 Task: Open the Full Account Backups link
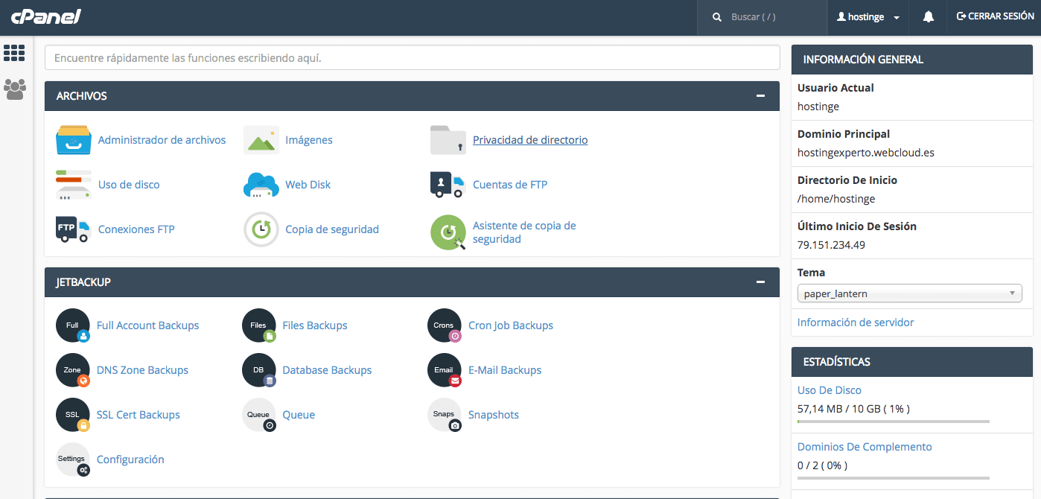coord(147,325)
